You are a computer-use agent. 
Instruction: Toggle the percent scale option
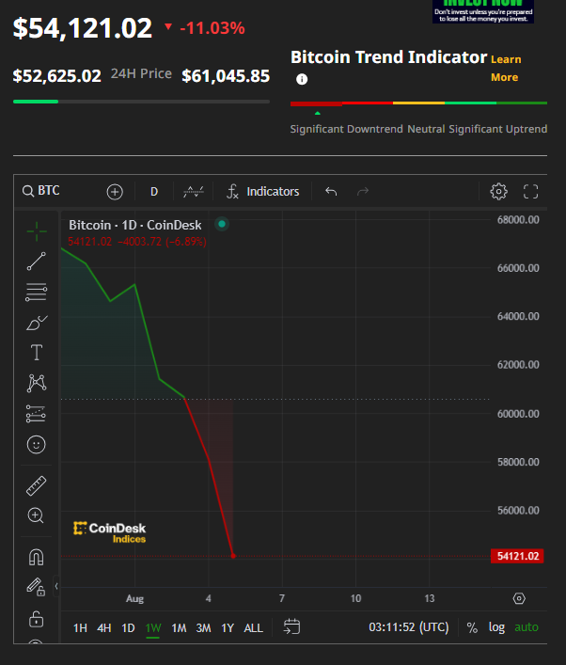pyautogui.click(x=472, y=627)
